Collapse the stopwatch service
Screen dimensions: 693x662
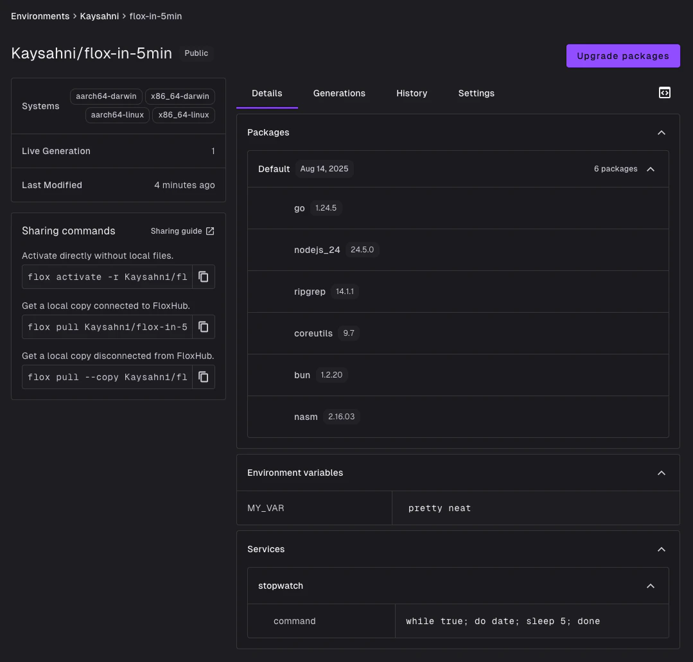point(651,586)
